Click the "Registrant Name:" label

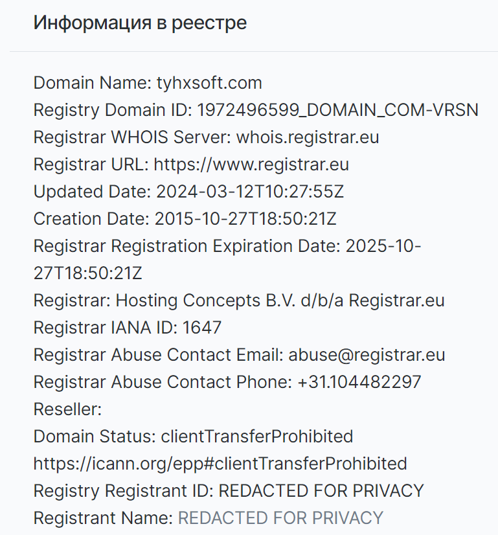104,518
